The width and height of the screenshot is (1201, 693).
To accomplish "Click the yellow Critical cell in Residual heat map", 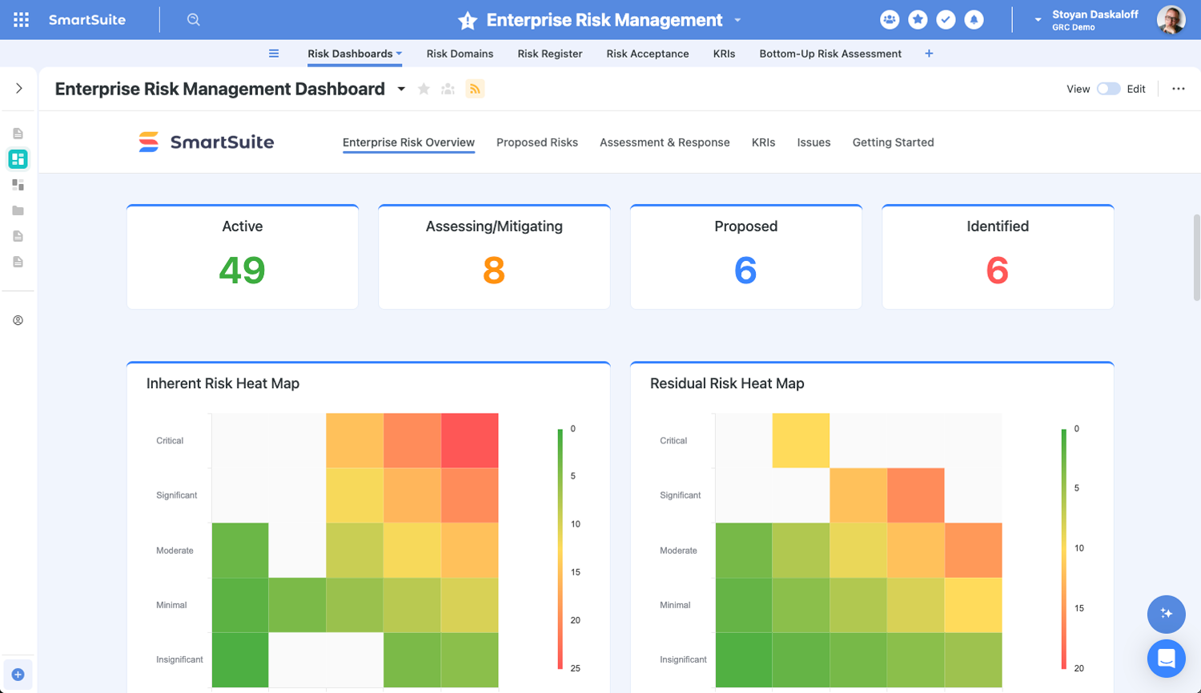I will click(801, 440).
